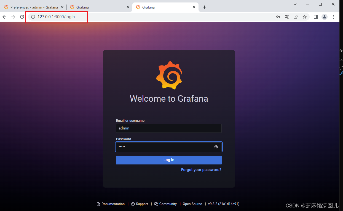The height and width of the screenshot is (211, 343).
Task: Bookmark this page with the star
Action: (305, 17)
